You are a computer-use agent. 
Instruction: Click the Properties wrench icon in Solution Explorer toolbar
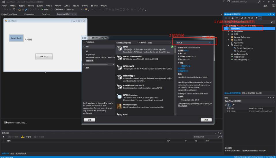[257, 18]
